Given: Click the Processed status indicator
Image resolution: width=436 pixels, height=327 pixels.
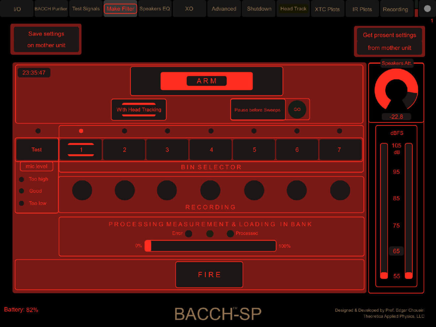Looking at the screenshot, I should 230,234.
